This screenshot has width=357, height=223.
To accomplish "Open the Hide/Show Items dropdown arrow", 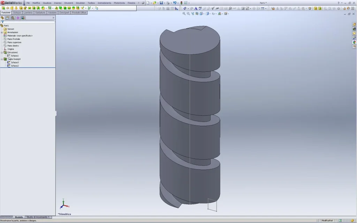I will click(x=216, y=14).
